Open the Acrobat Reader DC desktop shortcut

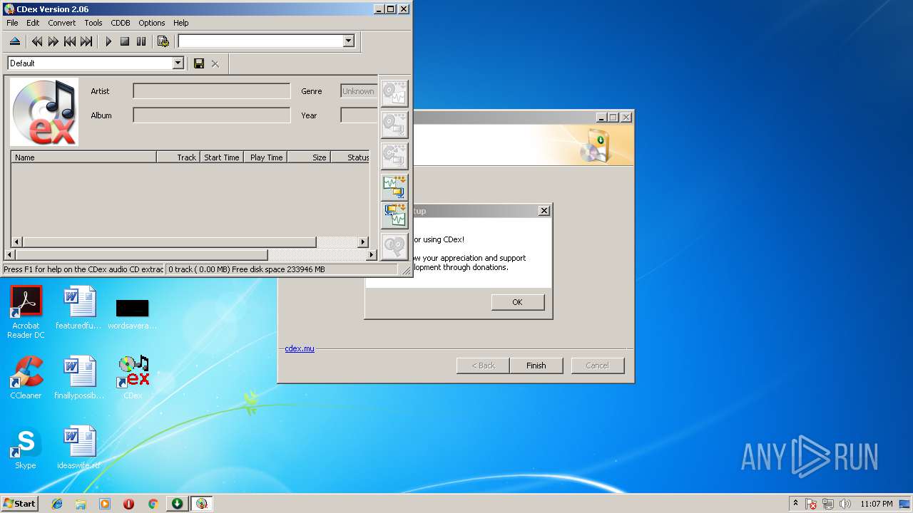coord(26,312)
